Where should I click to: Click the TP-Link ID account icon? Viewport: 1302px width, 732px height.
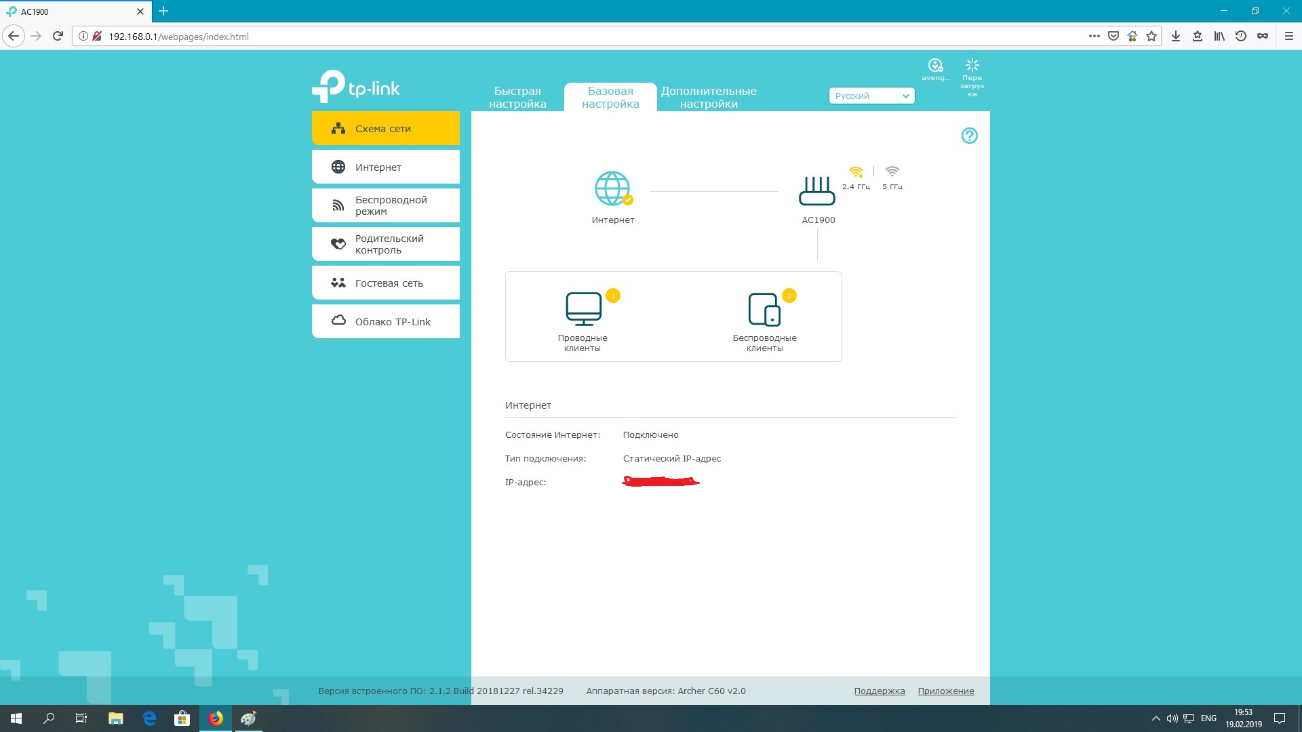pos(935,66)
